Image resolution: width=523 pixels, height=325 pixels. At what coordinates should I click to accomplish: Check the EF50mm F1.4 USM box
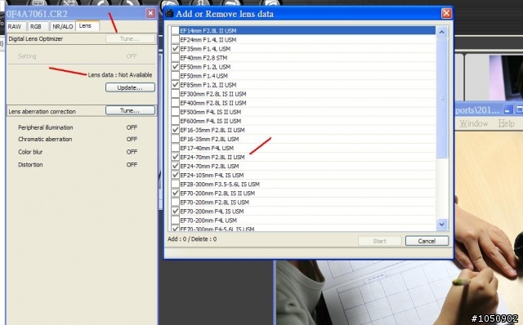[175, 76]
